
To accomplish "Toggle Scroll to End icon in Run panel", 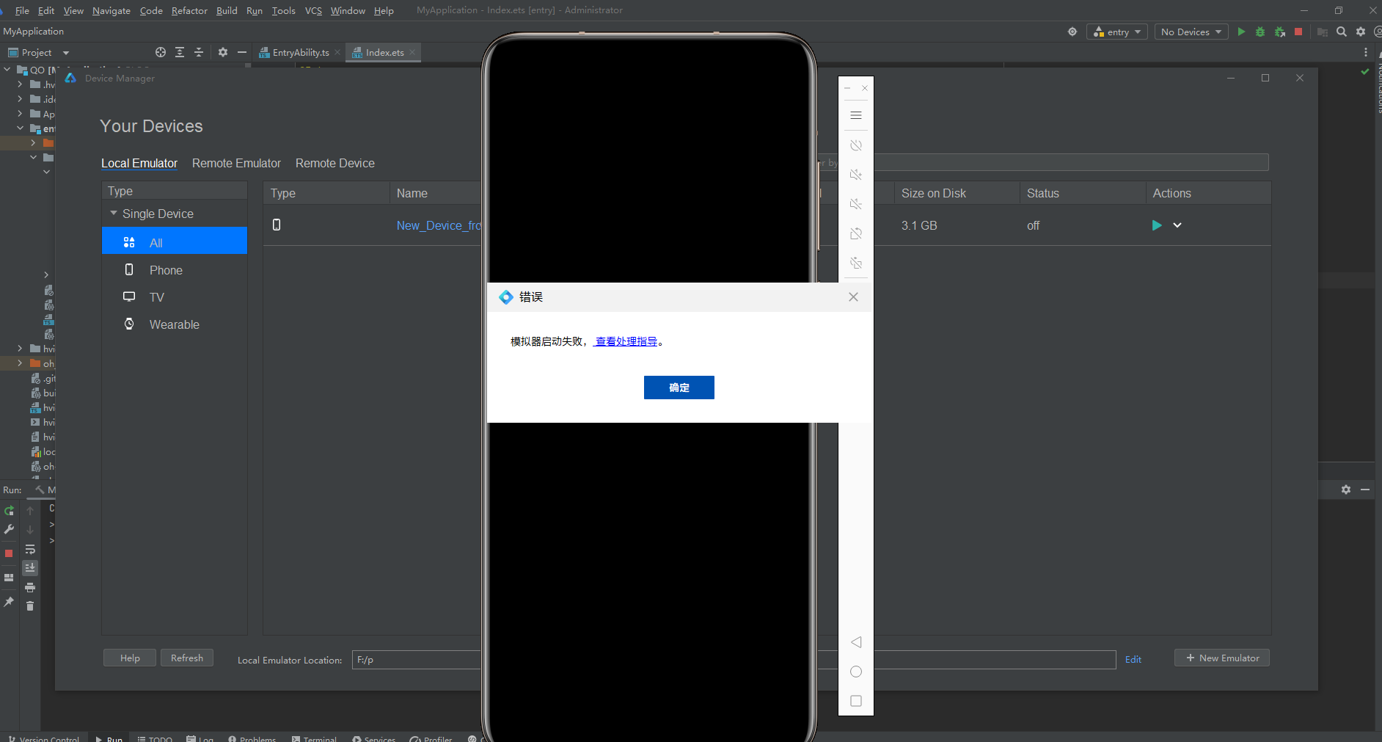I will tap(30, 568).
